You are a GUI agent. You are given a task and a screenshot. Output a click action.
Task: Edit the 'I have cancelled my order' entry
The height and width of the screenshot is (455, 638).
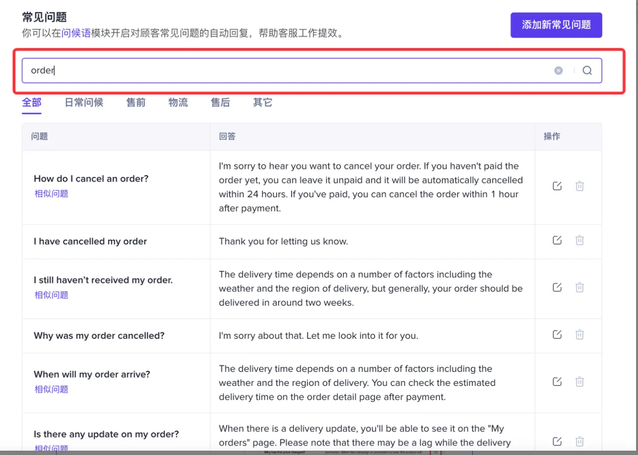557,240
